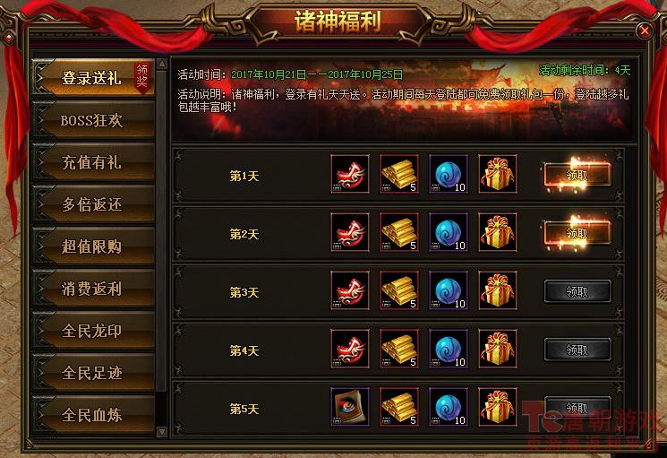
Task: Click the sidebar scrollbar down arrow
Action: [x=162, y=432]
